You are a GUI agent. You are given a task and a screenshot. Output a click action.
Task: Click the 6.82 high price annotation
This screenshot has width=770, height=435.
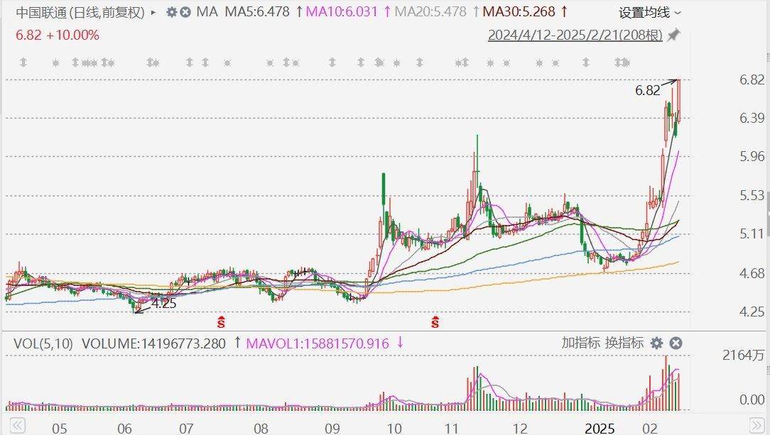click(x=647, y=90)
